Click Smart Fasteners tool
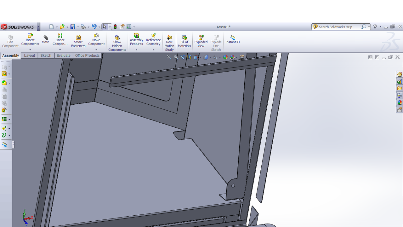This screenshot has width=403, height=227. 78,41
